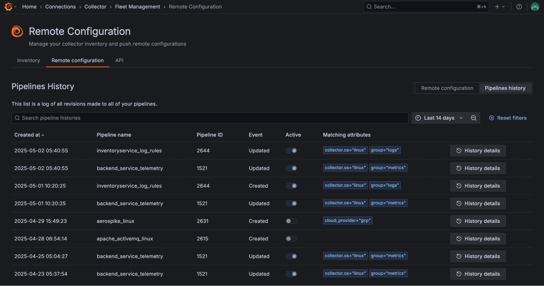Image resolution: width=544 pixels, height=286 pixels.
Task: Navigate to Fleet Management via breadcrumb
Action: (x=137, y=7)
